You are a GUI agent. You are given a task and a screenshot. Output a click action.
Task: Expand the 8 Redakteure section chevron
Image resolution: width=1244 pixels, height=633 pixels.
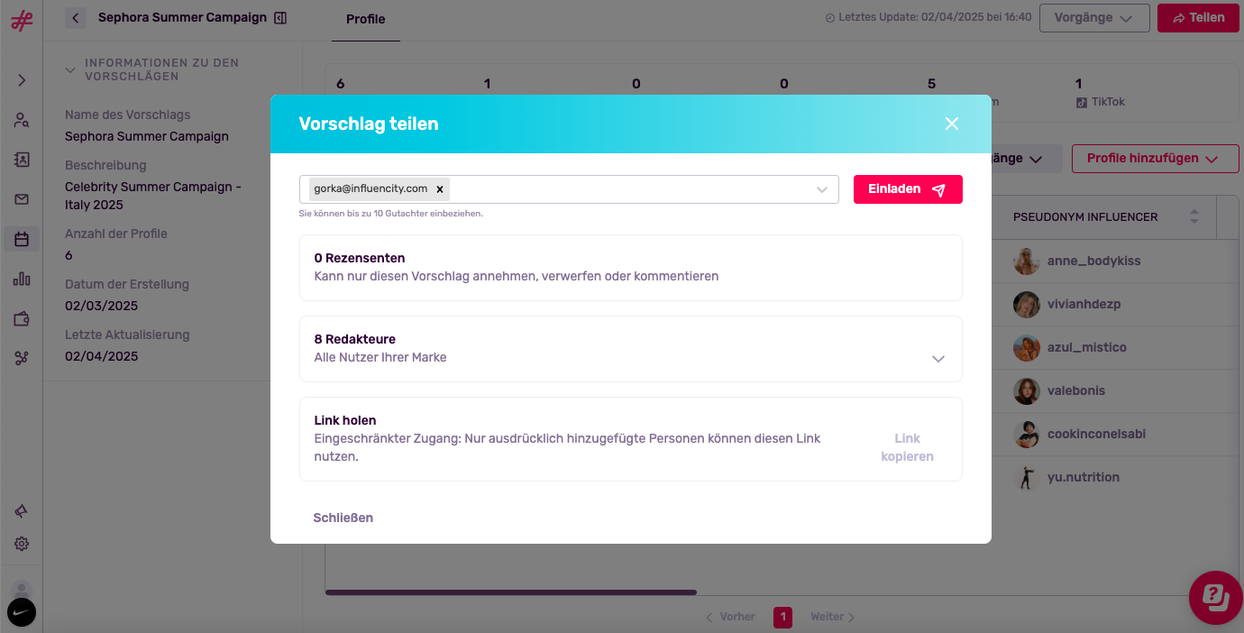click(938, 358)
